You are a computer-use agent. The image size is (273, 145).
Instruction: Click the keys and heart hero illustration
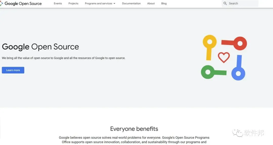pyautogui.click(x=224, y=58)
